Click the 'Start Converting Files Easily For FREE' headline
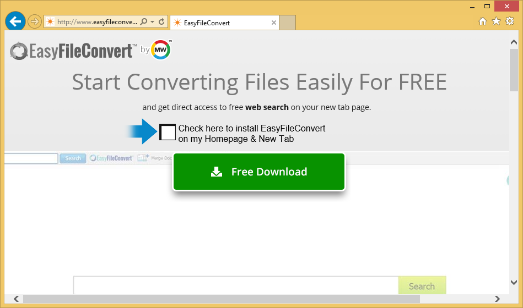The width and height of the screenshot is (523, 308). pyautogui.click(x=259, y=82)
